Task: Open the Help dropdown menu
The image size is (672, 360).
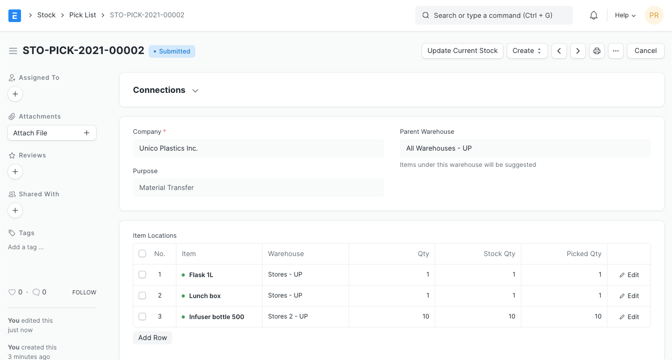Action: pos(625,15)
